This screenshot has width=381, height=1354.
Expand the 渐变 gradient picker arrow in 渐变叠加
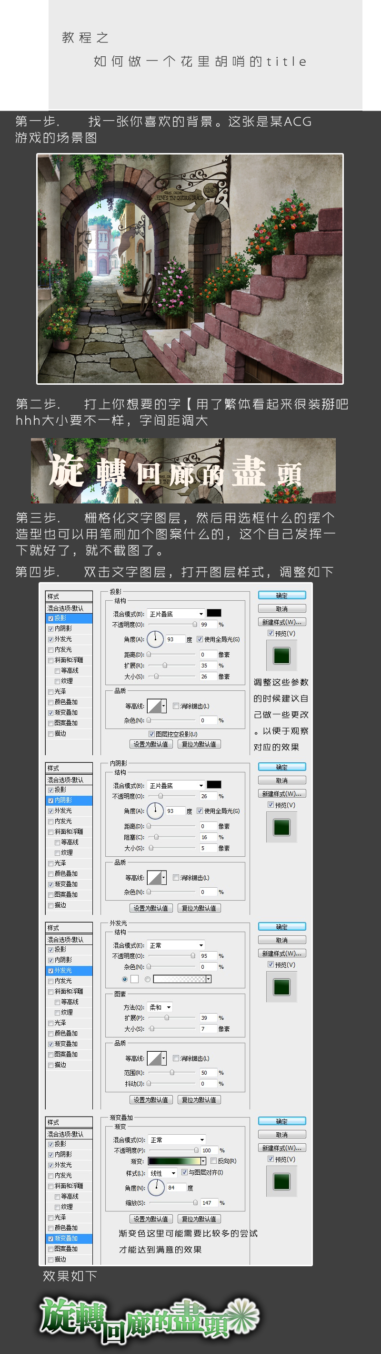coord(204,1160)
